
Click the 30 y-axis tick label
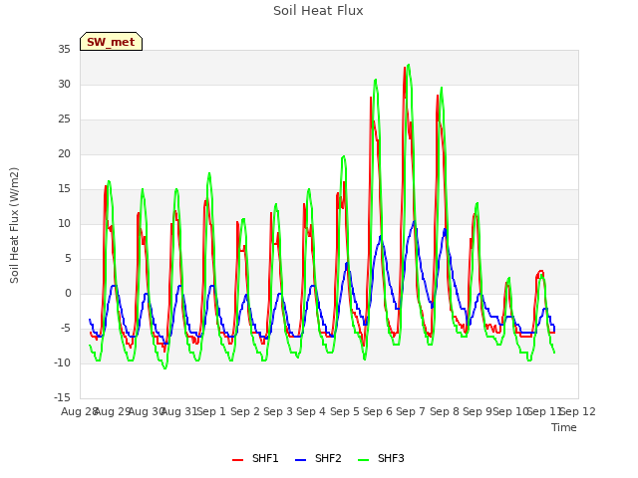pos(64,85)
